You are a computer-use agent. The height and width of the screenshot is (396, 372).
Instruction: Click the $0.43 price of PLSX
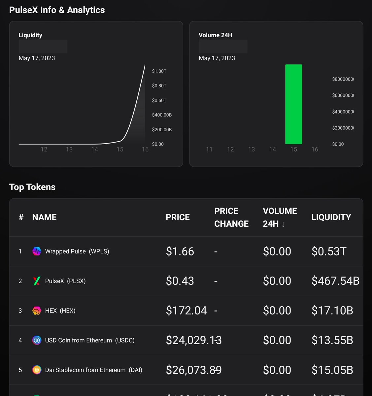click(x=180, y=281)
